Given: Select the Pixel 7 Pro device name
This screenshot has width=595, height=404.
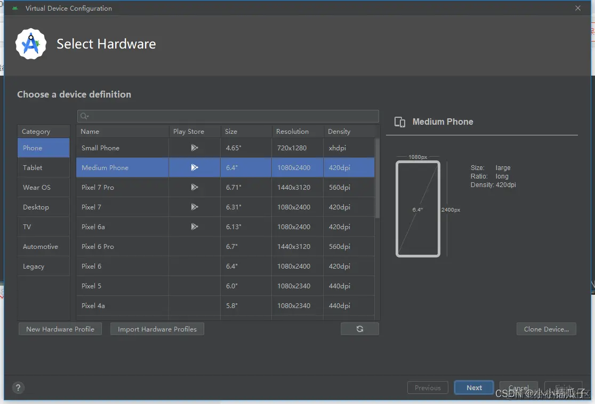Looking at the screenshot, I should click(x=98, y=188).
